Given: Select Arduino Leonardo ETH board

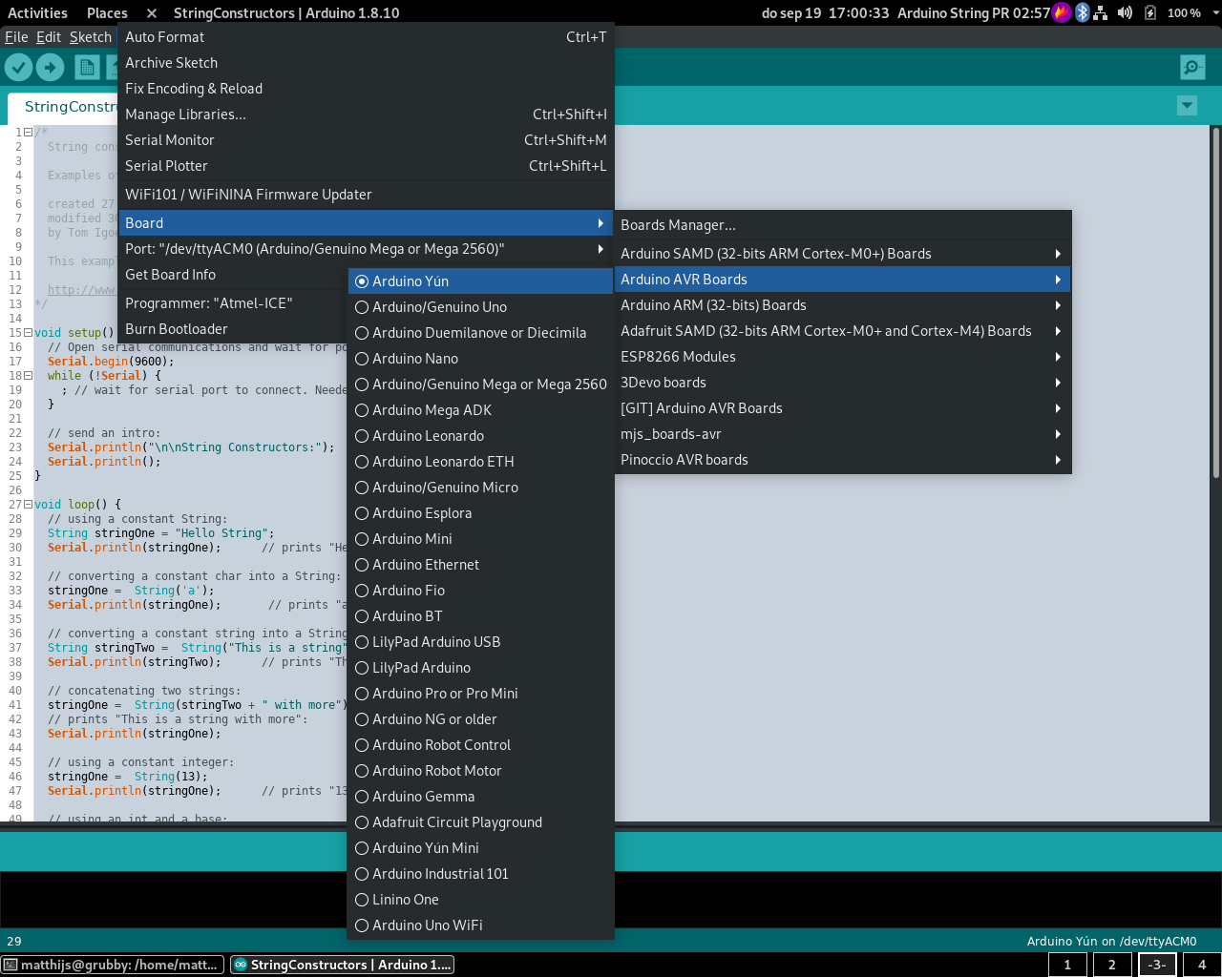Looking at the screenshot, I should [x=480, y=462].
